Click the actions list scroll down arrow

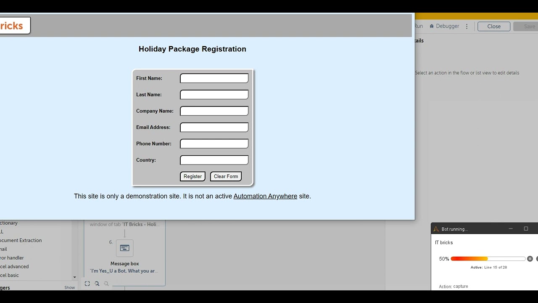click(74, 277)
